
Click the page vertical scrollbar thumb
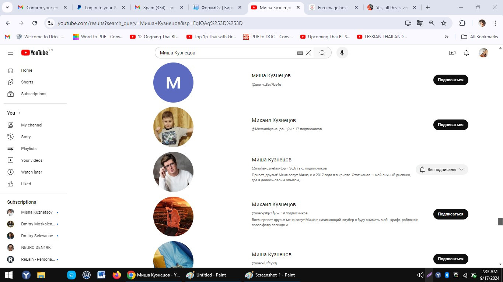coord(500,222)
